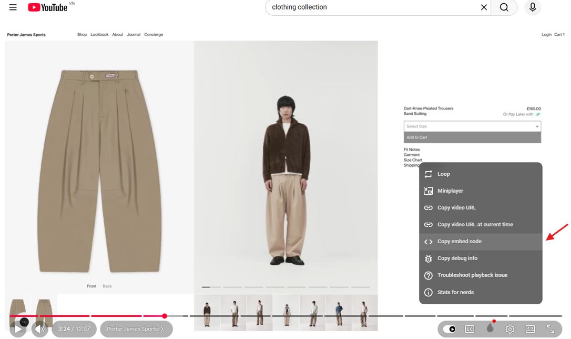The image size is (571, 339).
Task: Toggle the autoplay switch
Action: pos(450,329)
